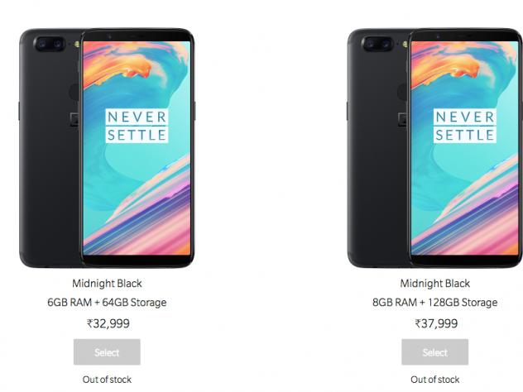Screen dimensions: 523x392
Task: Click Midnight Black label of 128GB model
Action: coord(435,284)
